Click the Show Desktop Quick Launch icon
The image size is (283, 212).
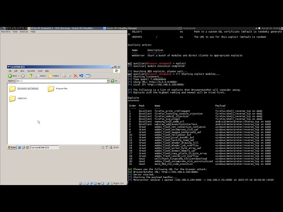click(23, 148)
